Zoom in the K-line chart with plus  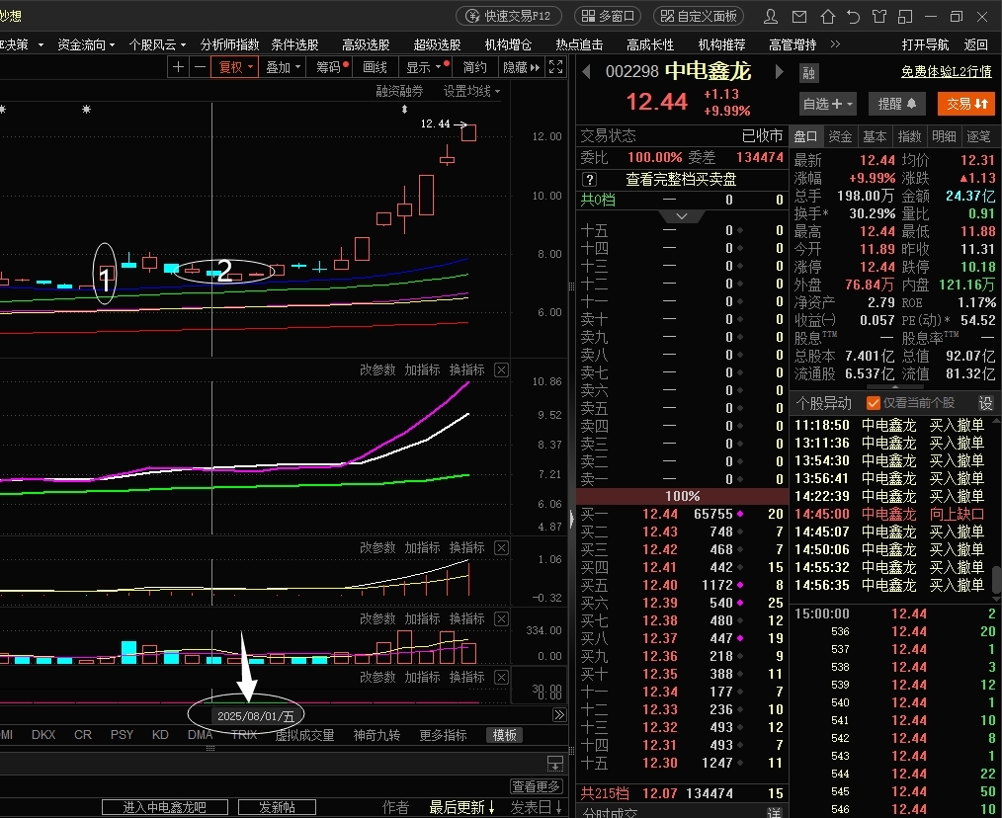[x=178, y=67]
